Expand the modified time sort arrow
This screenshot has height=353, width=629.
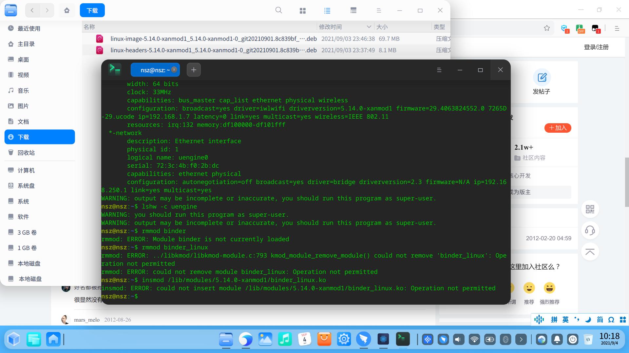(369, 27)
